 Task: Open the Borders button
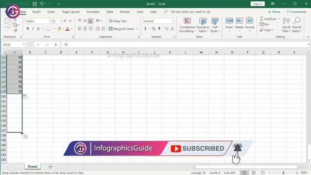click(x=49, y=29)
